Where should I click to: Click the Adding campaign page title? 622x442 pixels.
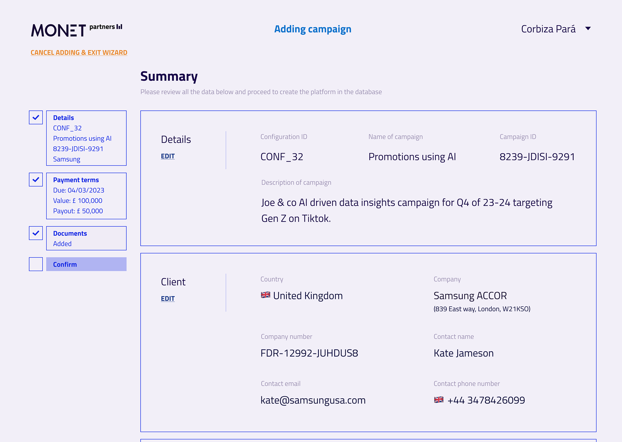[x=313, y=29]
